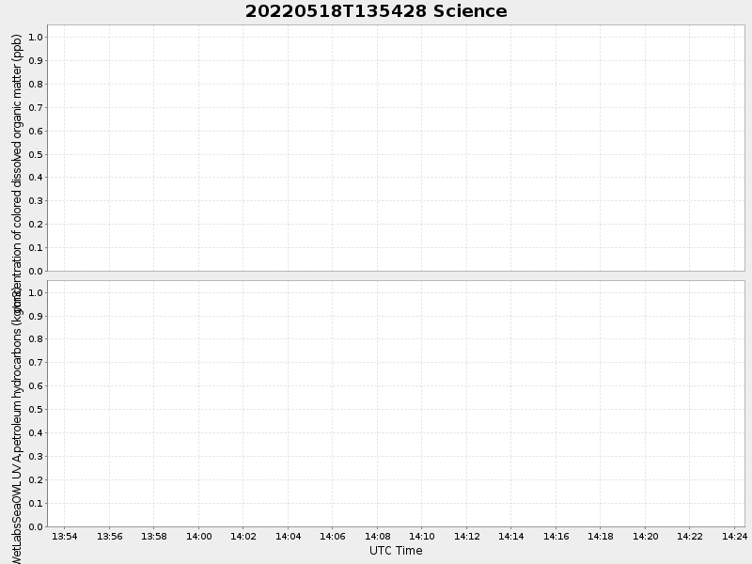Image resolution: width=752 pixels, height=564 pixels.
Task: Click the 14:08 time tick label
Action: [x=378, y=536]
